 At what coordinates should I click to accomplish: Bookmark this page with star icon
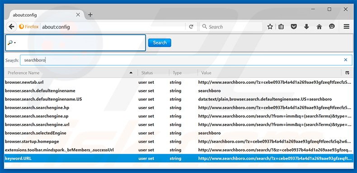click(270, 27)
